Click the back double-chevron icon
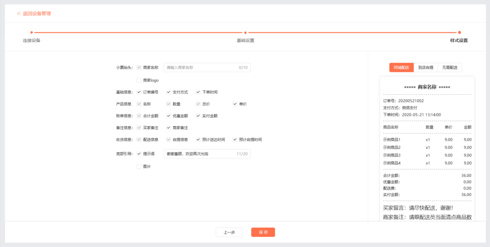Viewport: 490px width, 247px height. coord(19,14)
